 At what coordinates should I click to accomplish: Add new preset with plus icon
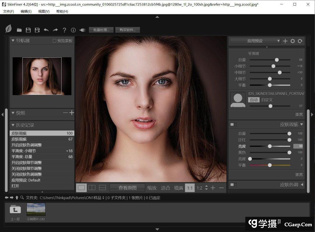pyautogui.click(x=285, y=41)
